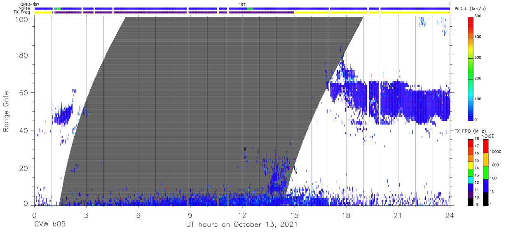Click the "TX FRQ (MHz)" colorbar title

pyautogui.click(x=469, y=131)
